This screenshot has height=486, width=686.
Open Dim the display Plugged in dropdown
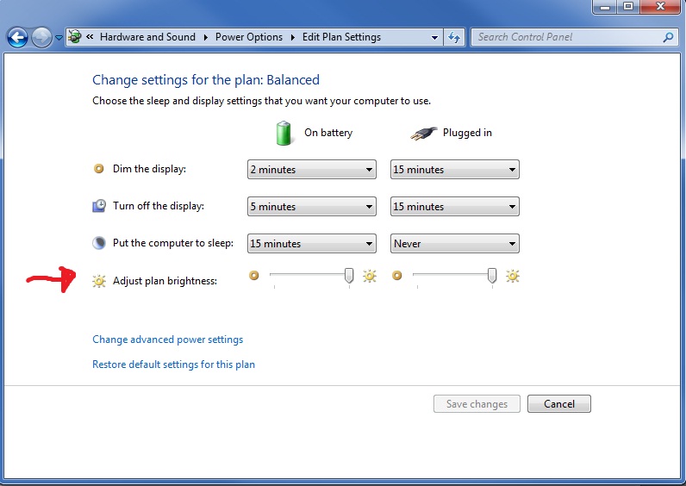pos(454,169)
